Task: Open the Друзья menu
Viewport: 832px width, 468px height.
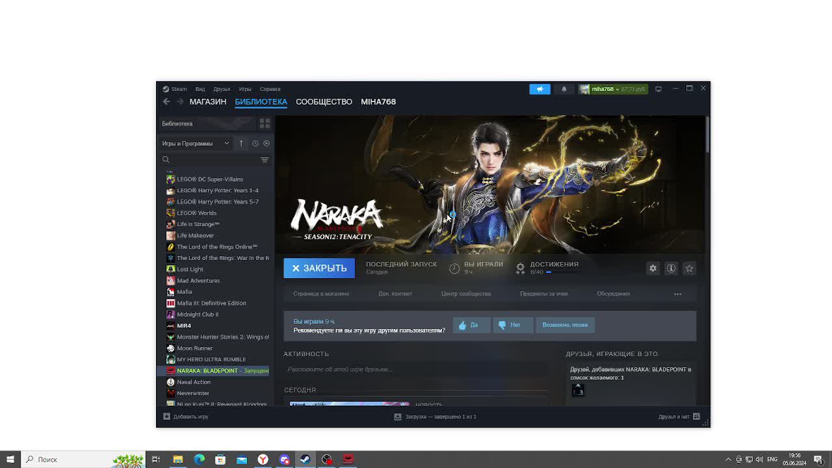Action: pyautogui.click(x=222, y=89)
